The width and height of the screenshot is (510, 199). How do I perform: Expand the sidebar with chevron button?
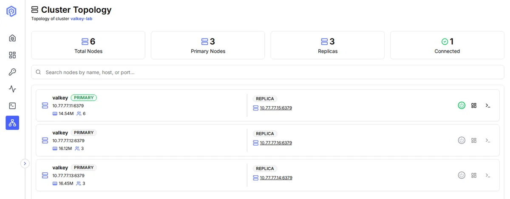point(25,163)
